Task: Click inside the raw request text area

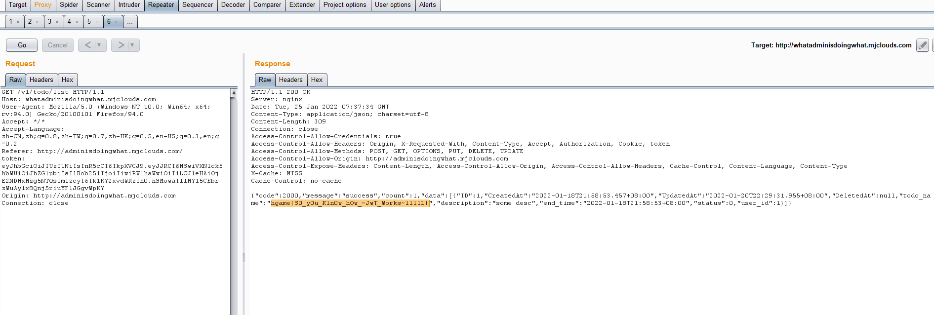Action: click(114, 247)
